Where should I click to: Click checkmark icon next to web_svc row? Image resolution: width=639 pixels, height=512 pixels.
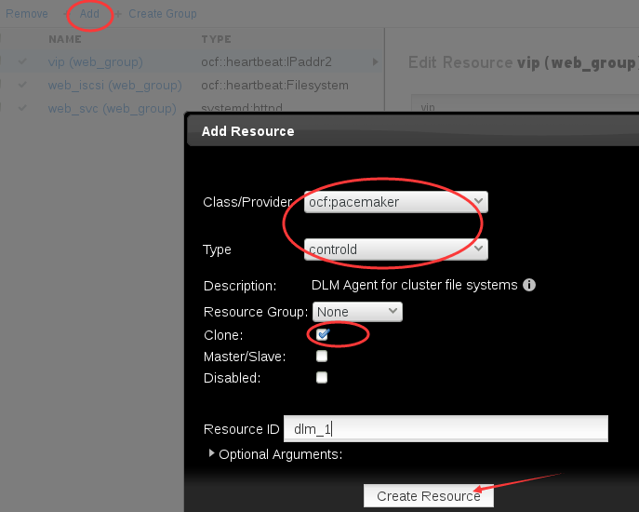22,108
